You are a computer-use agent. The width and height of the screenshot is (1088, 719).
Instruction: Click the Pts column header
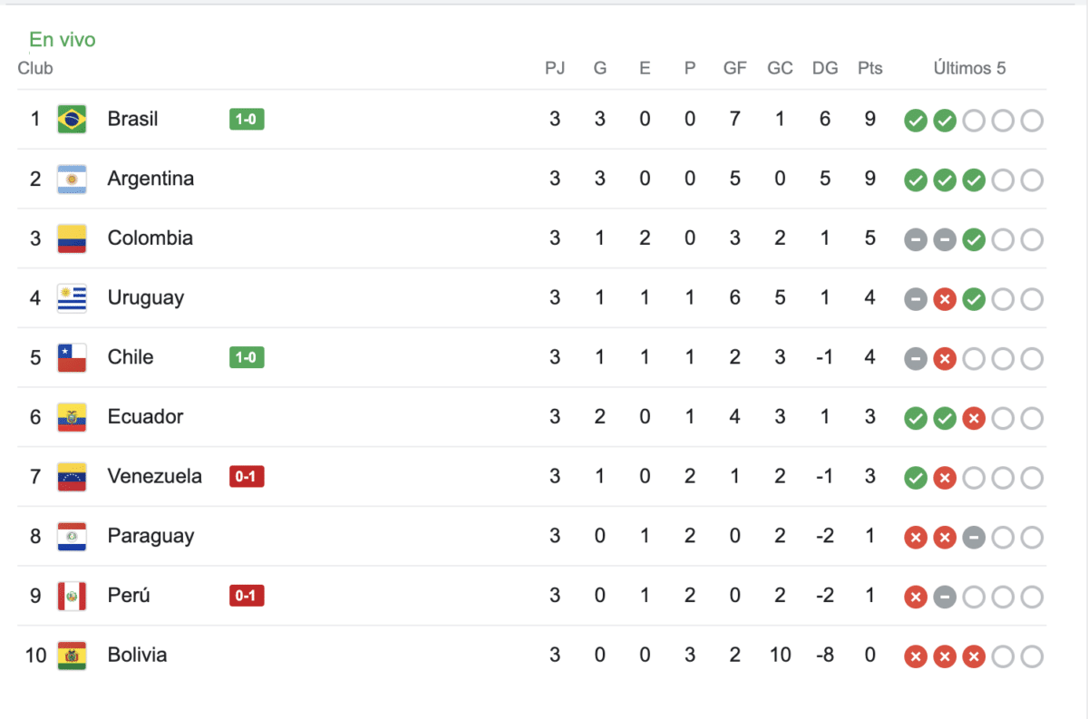pos(869,68)
